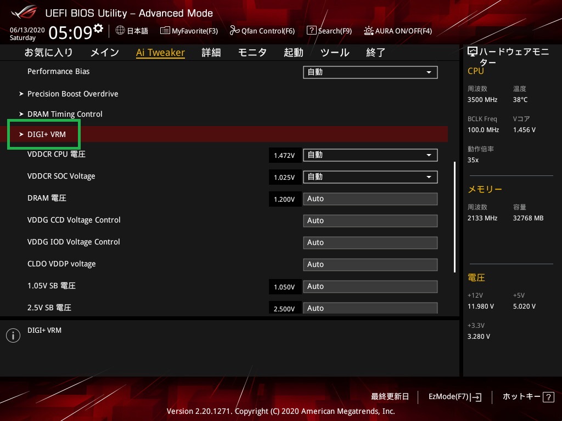Image resolution: width=562 pixels, height=421 pixels.
Task: Click the EzMode exit arrow icon
Action: pyautogui.click(x=476, y=397)
